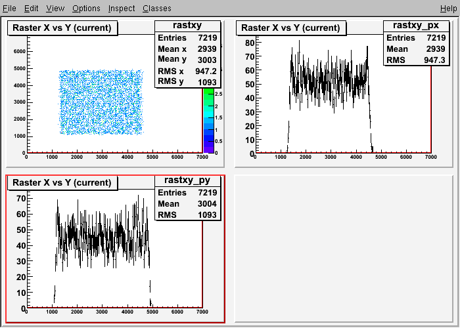Select the empty fourth canvas pad
The image size is (460, 328).
coord(344,249)
